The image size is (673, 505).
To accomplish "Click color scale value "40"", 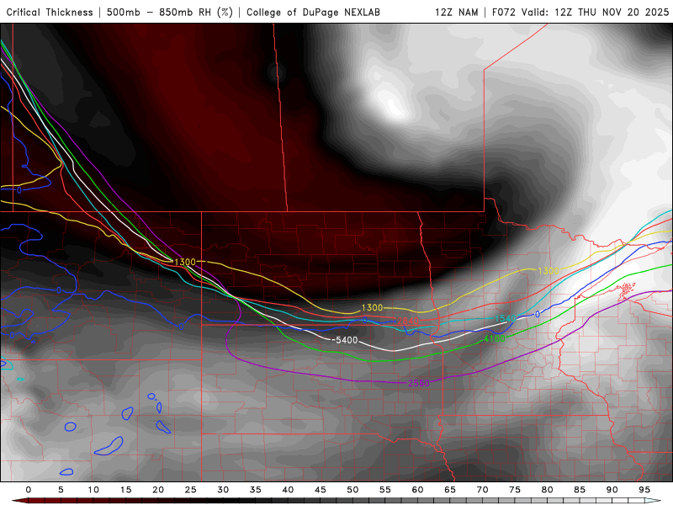I will [288, 490].
